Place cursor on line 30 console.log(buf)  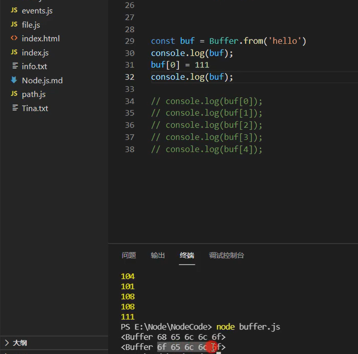[x=192, y=53]
